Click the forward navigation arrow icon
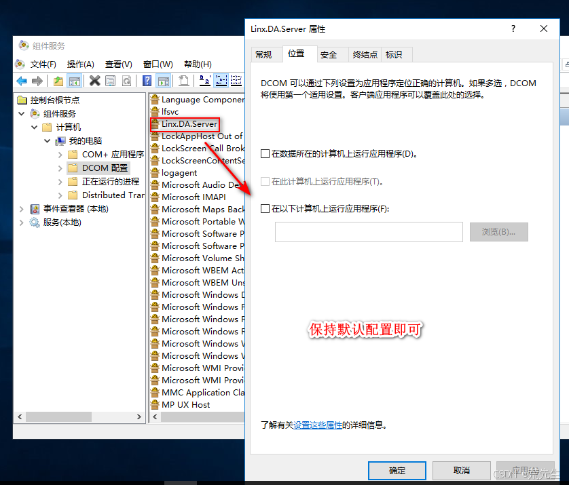This screenshot has height=485, width=569. click(37, 80)
